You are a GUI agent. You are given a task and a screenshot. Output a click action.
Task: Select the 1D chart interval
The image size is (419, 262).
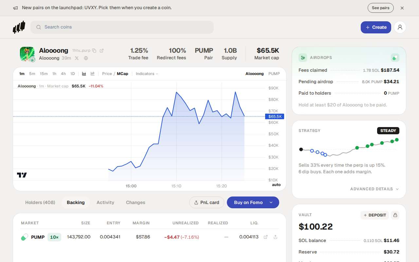(73, 74)
